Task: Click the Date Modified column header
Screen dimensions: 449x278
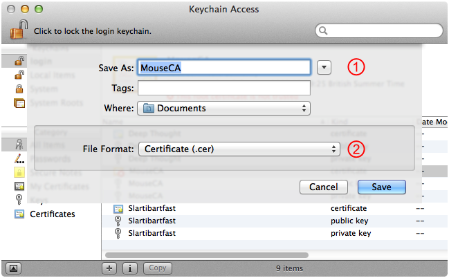Action: tap(433, 122)
